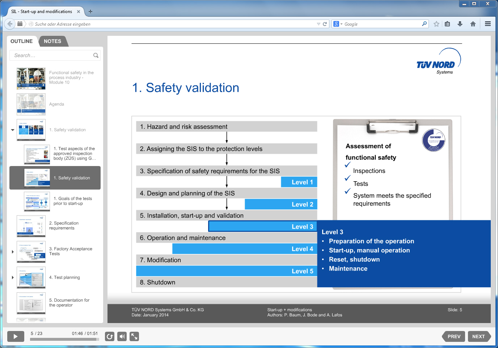Replay the current slide
Viewport: 498px width, 348px height.
(x=110, y=336)
